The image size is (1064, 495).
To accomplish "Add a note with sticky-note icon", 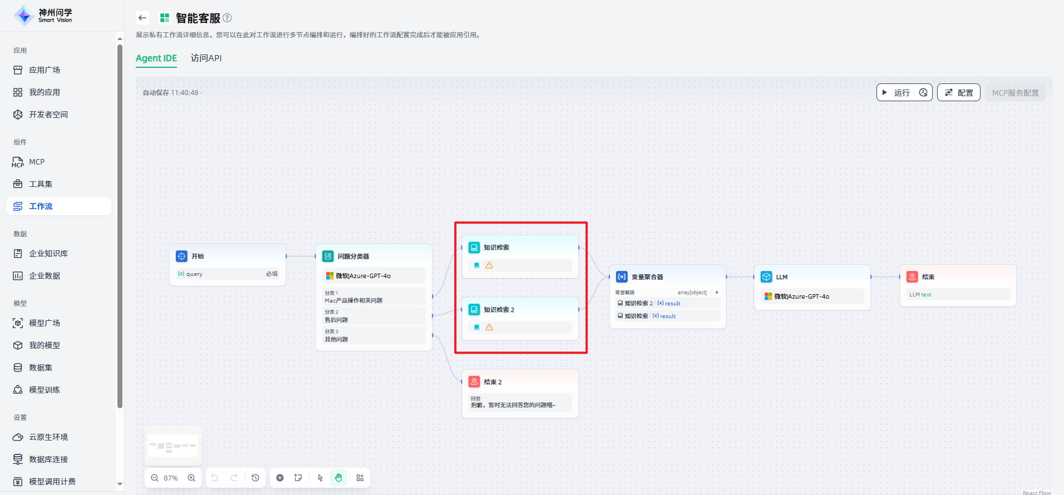I will (x=298, y=478).
